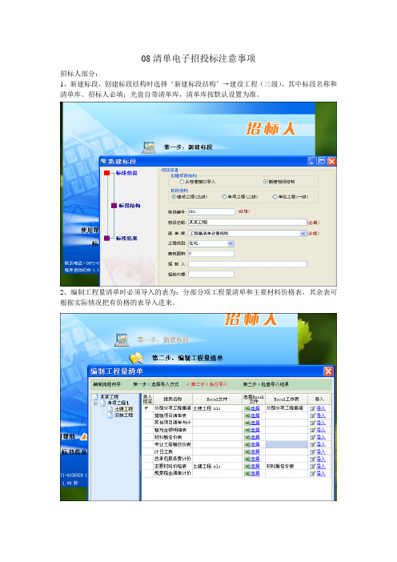Click the purple 标段结构 step marker
397x562 pixels.
pyautogui.click(x=114, y=206)
